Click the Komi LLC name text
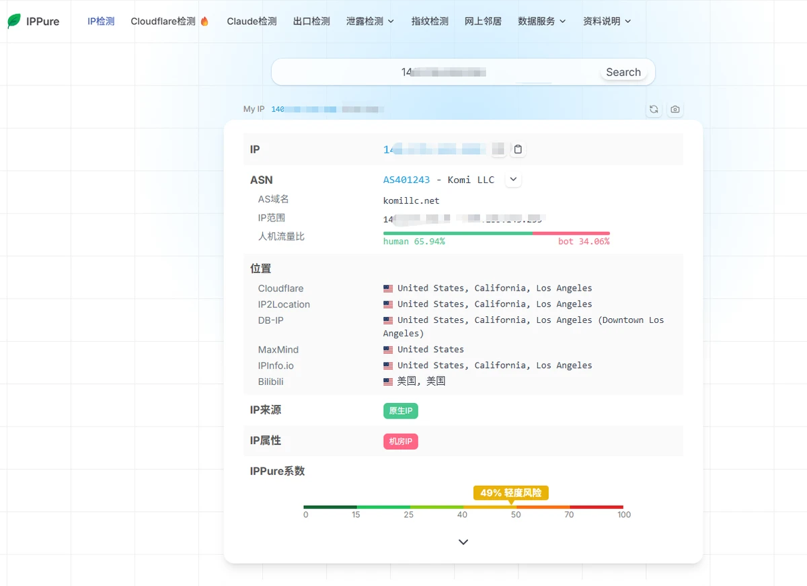 (x=471, y=180)
